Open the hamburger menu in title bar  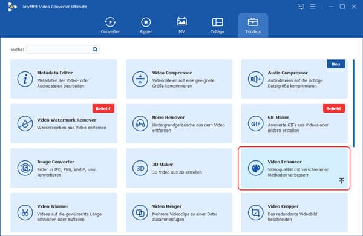pyautogui.click(x=313, y=7)
